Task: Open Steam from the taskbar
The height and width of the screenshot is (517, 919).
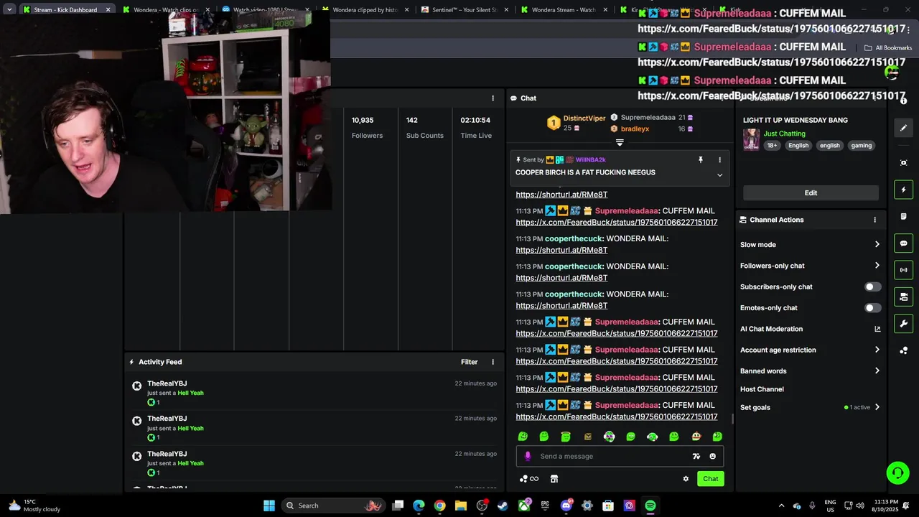Action: pyautogui.click(x=503, y=506)
